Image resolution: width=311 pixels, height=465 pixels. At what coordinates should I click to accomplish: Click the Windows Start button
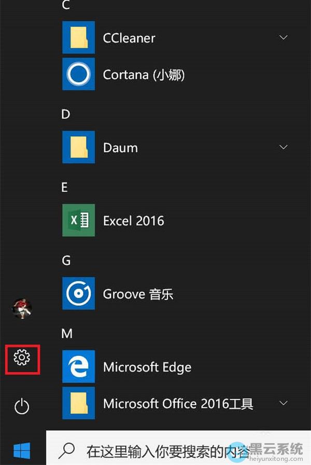(22, 449)
